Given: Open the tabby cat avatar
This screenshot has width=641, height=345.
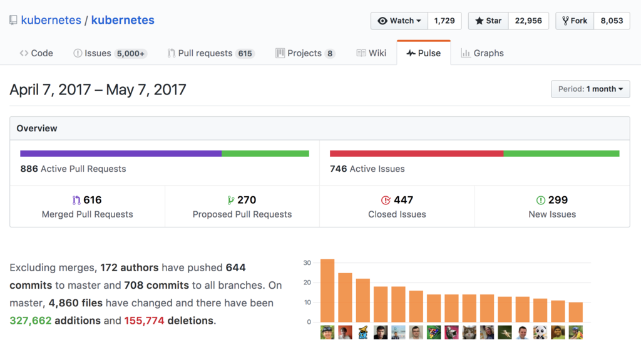Looking at the screenshot, I should [469, 332].
